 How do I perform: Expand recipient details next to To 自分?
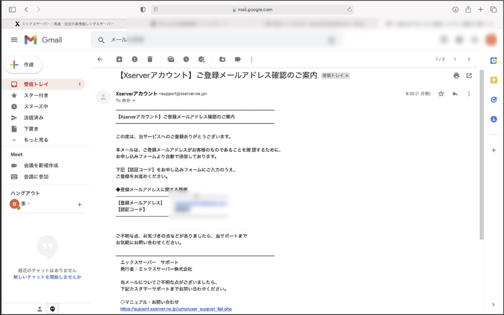click(x=134, y=100)
